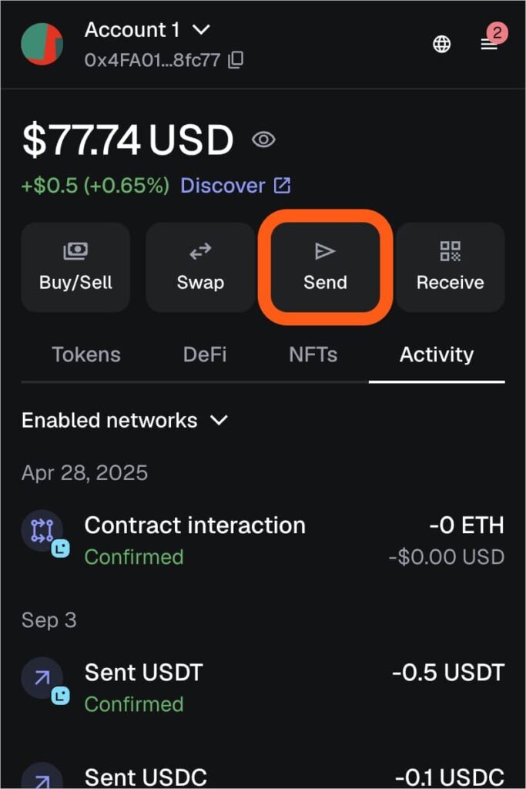The height and width of the screenshot is (789, 526).
Task: Open Buy/Sell via the cash icon
Action: click(x=75, y=250)
